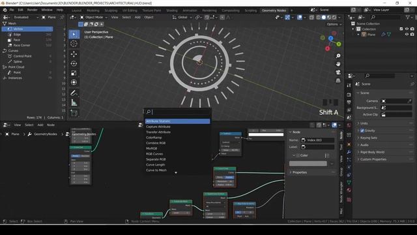Hide the Plane object with eye icon
Viewport: 417px width, 235px height.
407,35
